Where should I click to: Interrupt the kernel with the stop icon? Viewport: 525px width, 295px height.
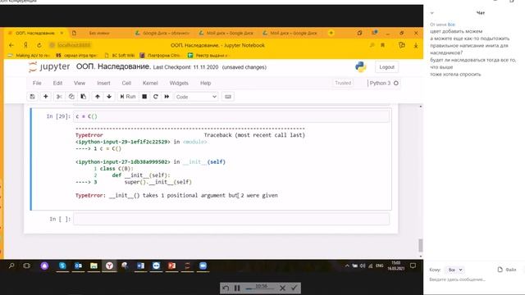click(x=144, y=97)
